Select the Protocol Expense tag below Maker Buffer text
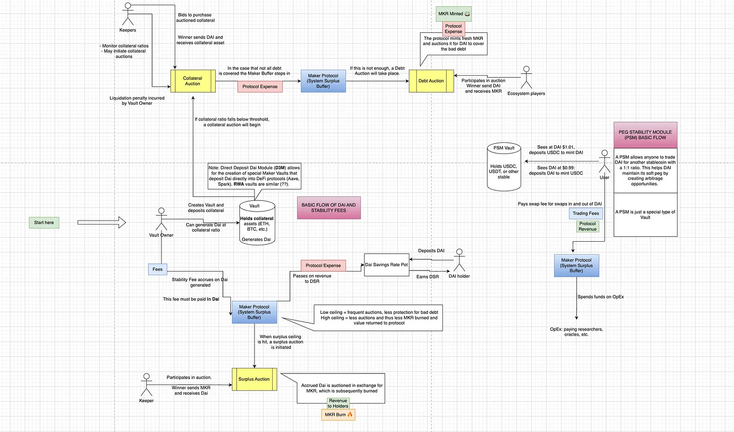This screenshot has width=734, height=432. [260, 87]
